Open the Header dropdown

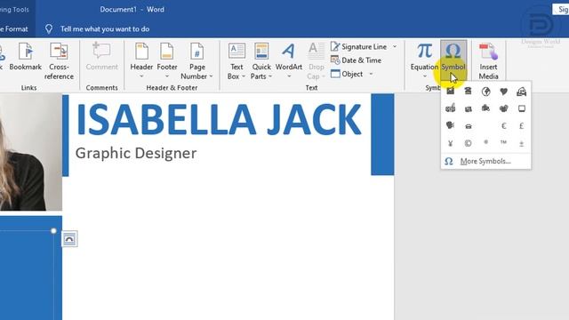[x=141, y=61]
